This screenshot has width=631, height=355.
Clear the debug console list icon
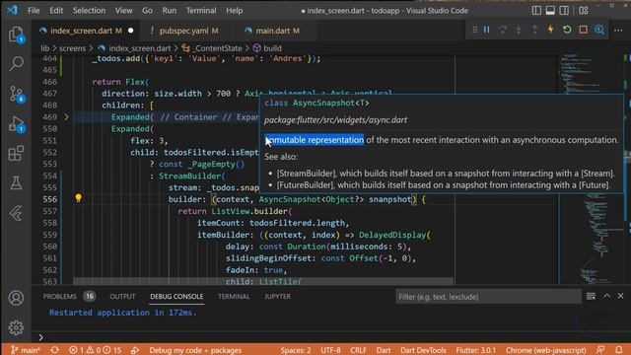591,297
